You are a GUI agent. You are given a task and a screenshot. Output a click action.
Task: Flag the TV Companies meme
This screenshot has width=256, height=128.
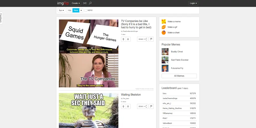151,39
